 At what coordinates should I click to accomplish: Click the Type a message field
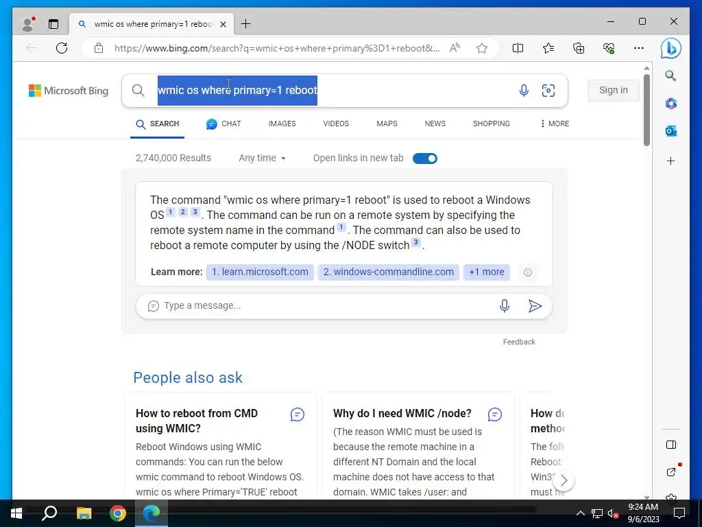click(x=327, y=305)
